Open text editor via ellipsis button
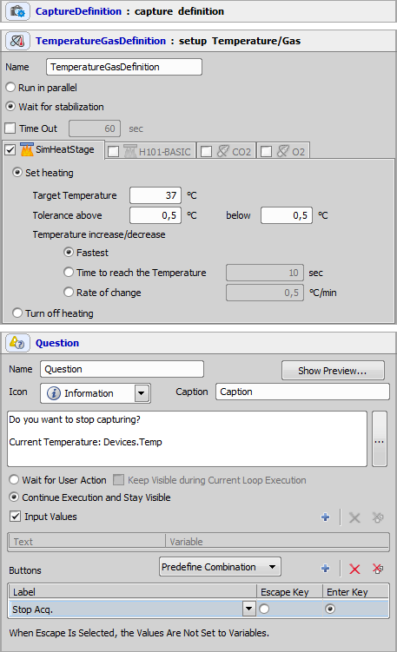The width and height of the screenshot is (397, 652). (380, 438)
